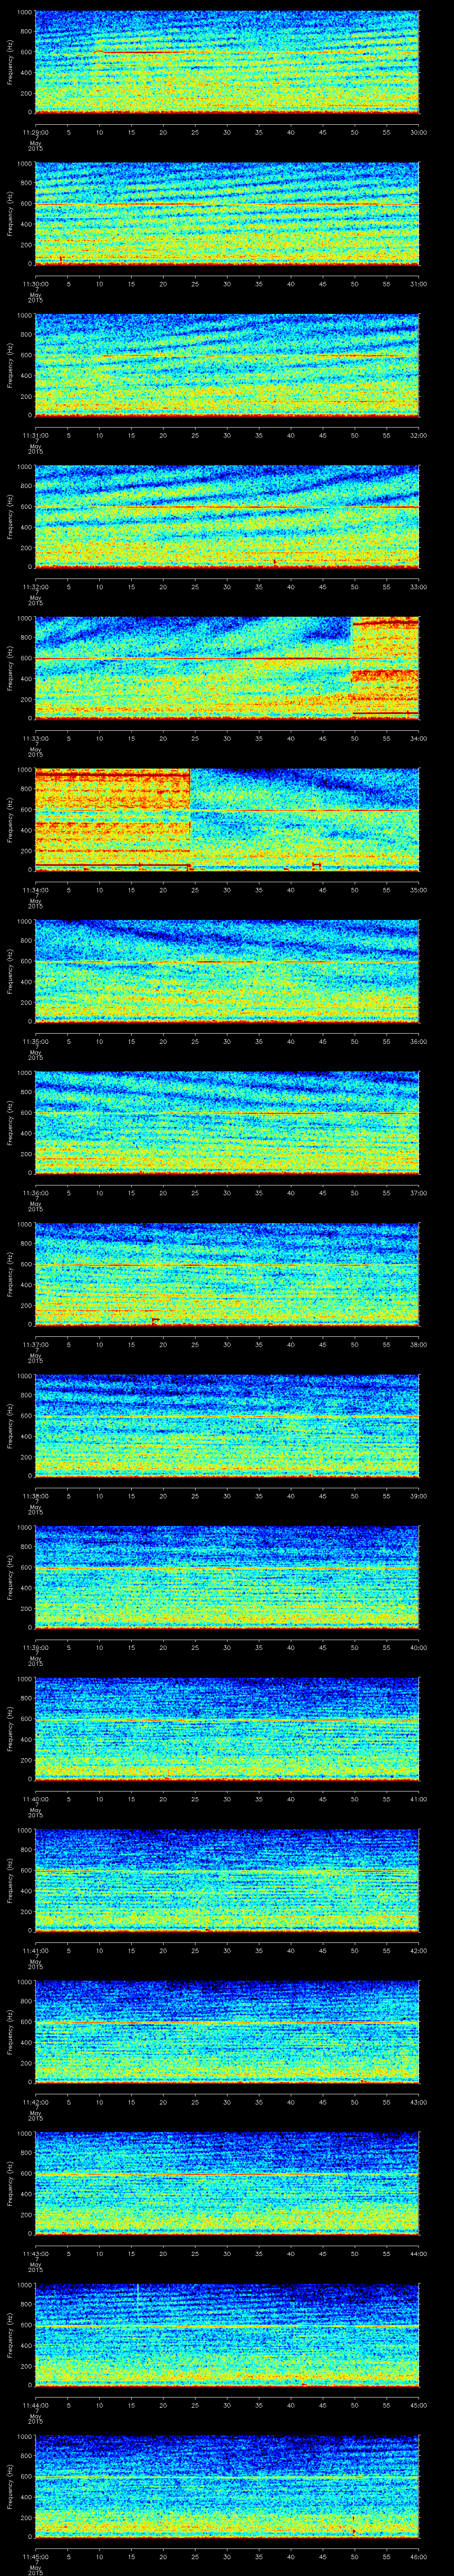Click the spectrogram plot starting at 11:29:00
This screenshot has width=454, height=2576.
click(x=227, y=62)
